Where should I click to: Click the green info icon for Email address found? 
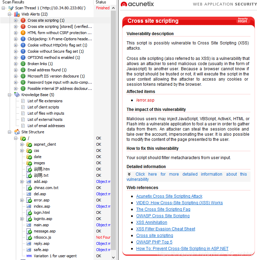pos(23,70)
